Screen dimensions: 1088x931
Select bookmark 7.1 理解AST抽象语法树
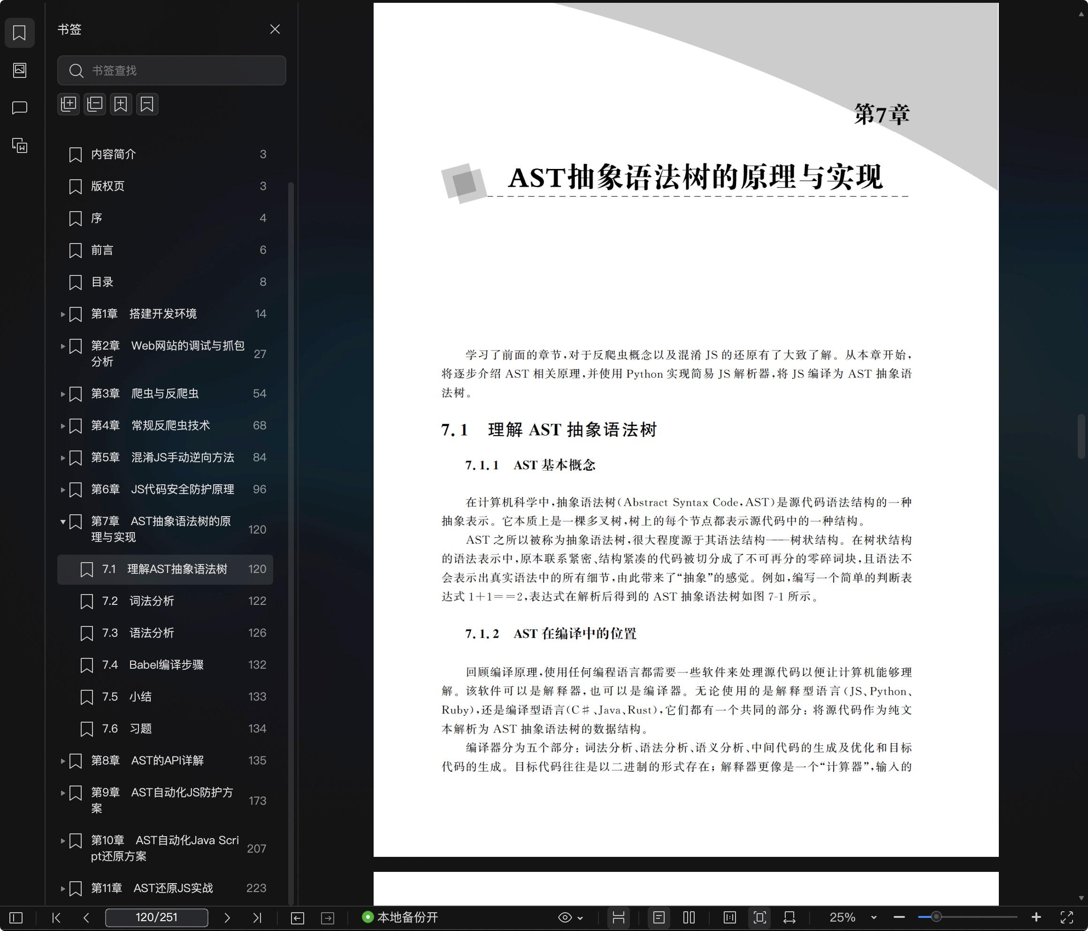(x=165, y=569)
